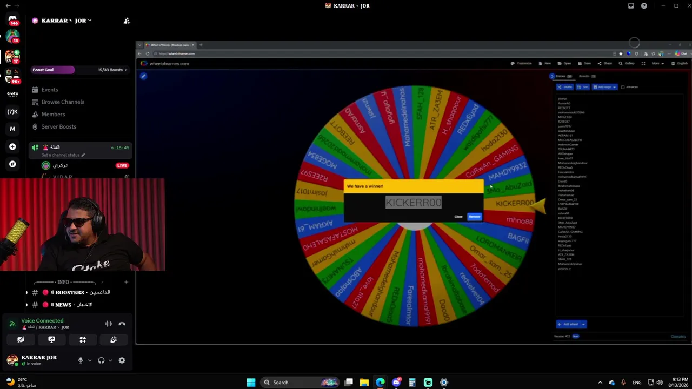692x389 pixels.
Task: Switch to the Entries tab
Action: (563, 76)
